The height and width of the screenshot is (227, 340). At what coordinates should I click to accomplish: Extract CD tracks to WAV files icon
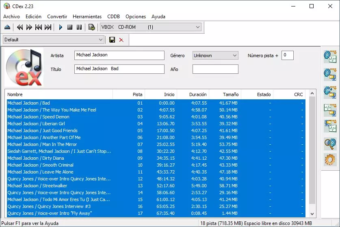coord(330,56)
